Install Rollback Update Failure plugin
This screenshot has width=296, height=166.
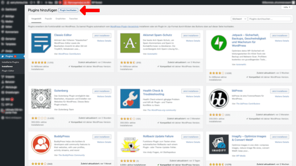click(191, 137)
